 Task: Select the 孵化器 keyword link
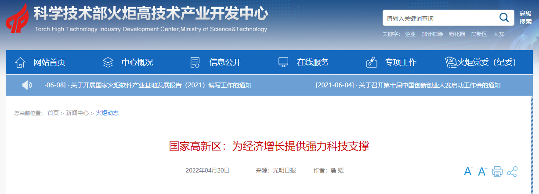pyautogui.click(x=457, y=34)
